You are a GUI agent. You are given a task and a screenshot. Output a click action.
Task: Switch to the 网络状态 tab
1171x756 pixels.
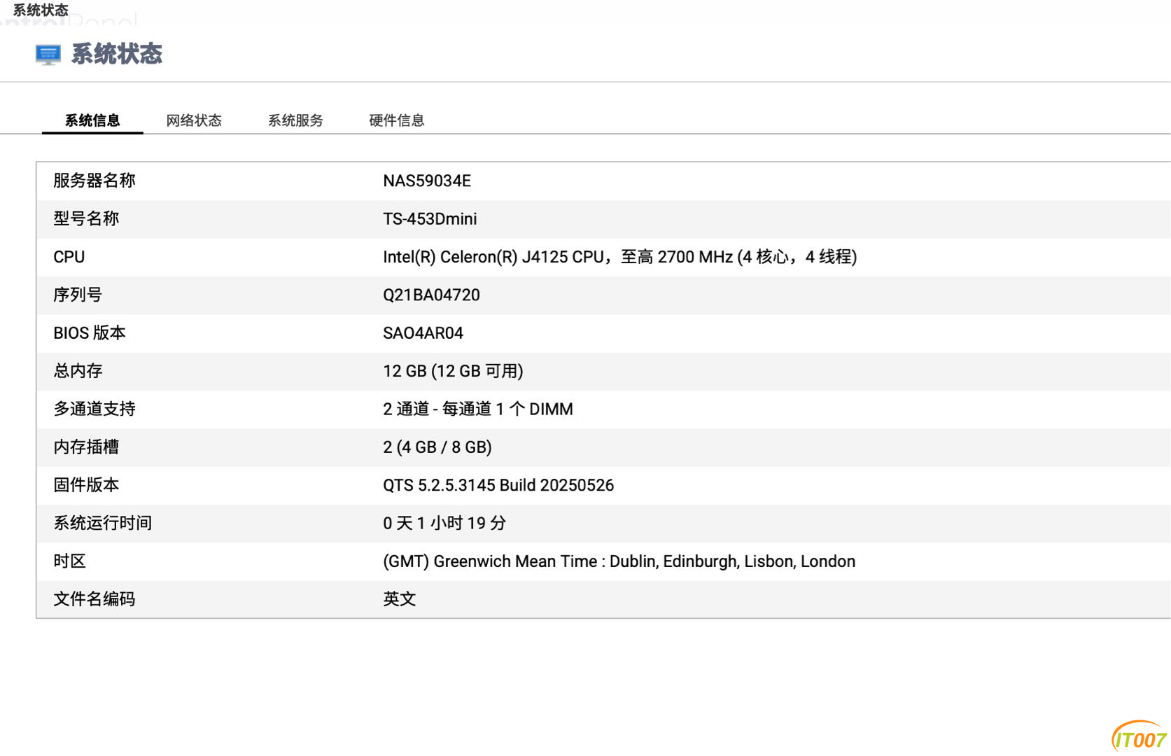pos(194,120)
